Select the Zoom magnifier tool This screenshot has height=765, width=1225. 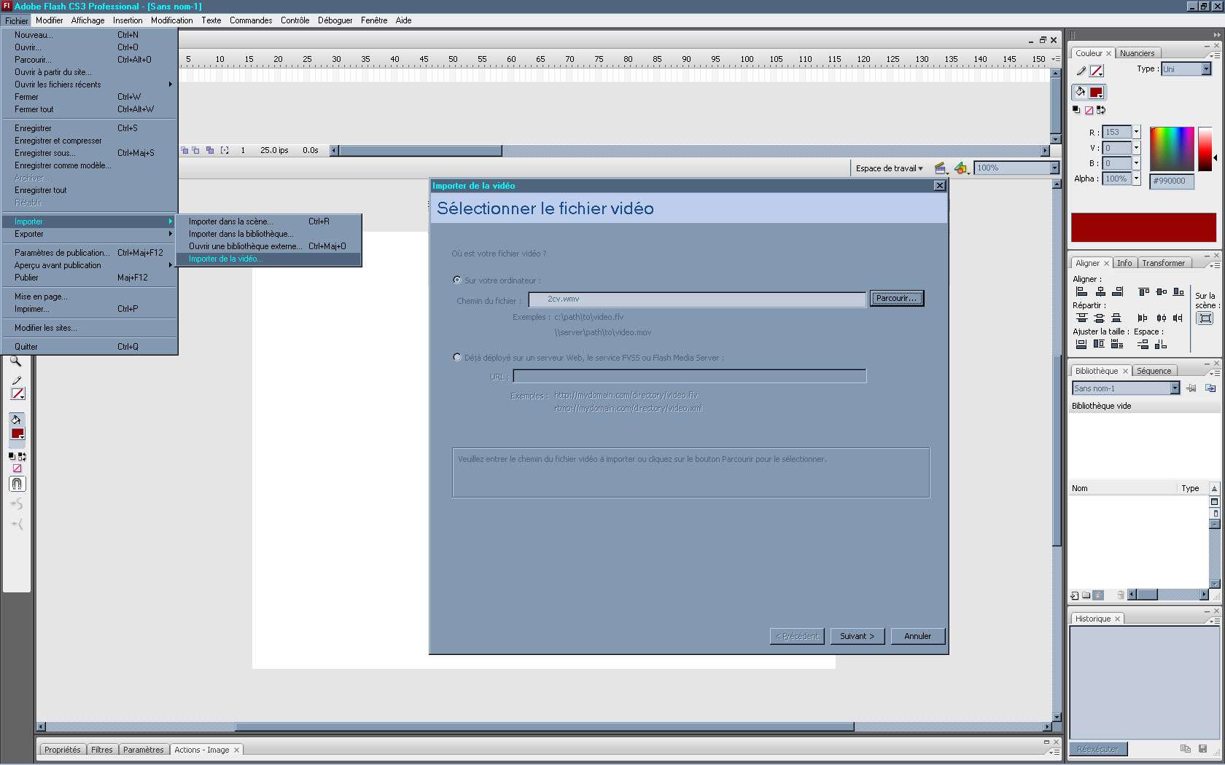(x=16, y=361)
